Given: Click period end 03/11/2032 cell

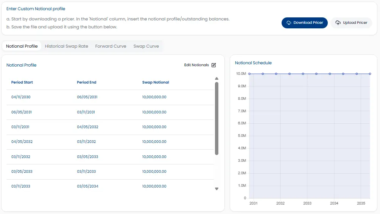Looking at the screenshot, I should pyautogui.click(x=86, y=142).
